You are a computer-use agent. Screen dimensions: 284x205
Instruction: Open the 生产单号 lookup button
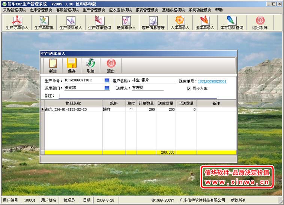tap(107, 81)
